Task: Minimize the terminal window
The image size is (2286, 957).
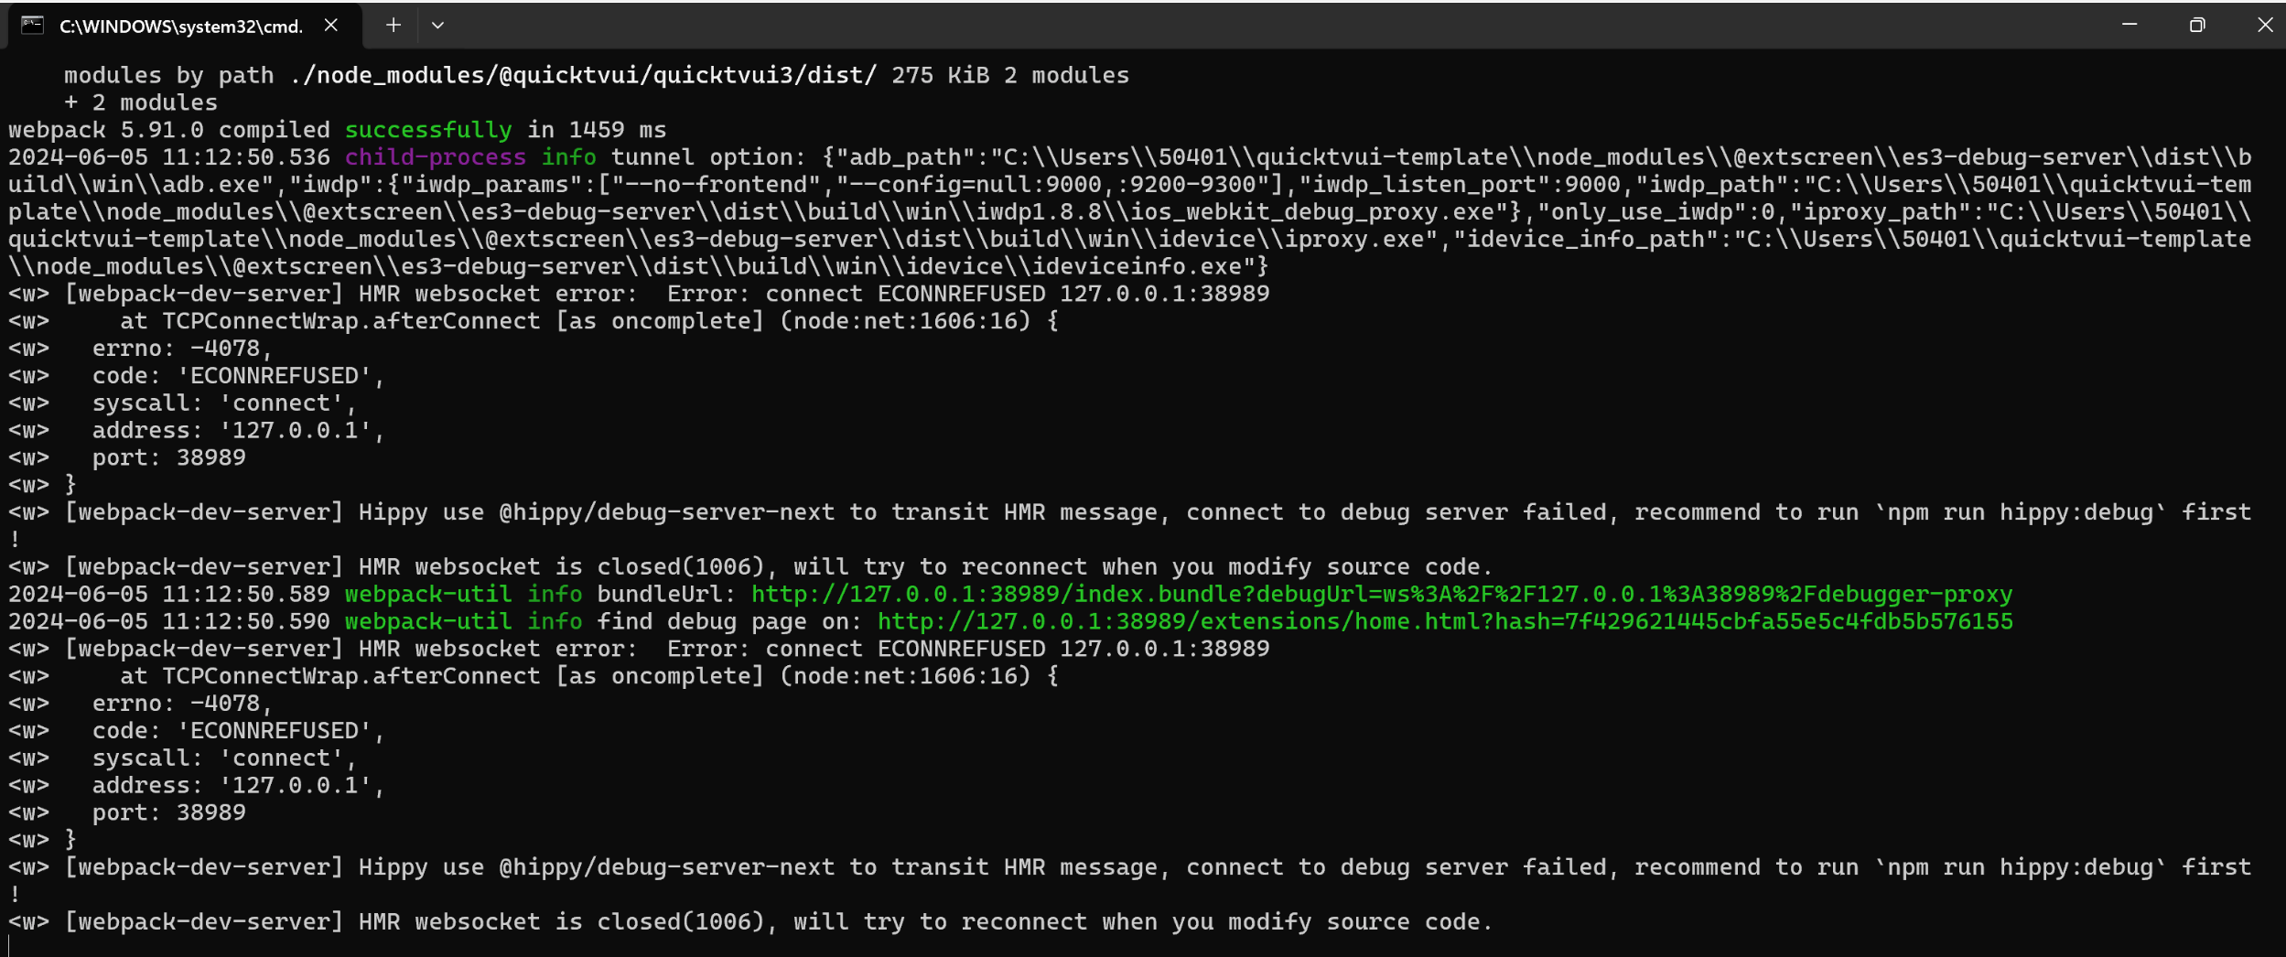Action: (2130, 25)
